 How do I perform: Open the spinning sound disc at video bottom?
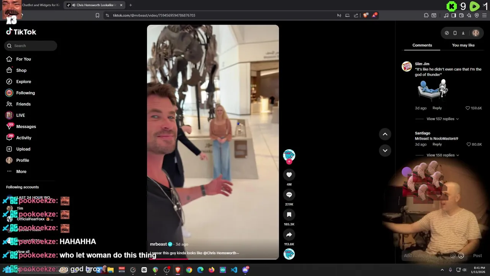[289, 254]
